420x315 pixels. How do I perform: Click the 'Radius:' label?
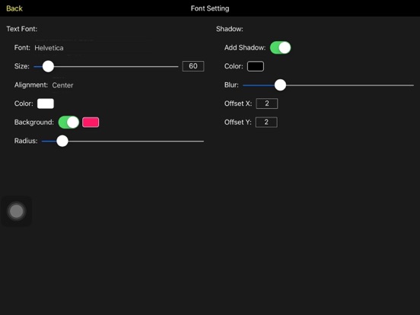26,141
